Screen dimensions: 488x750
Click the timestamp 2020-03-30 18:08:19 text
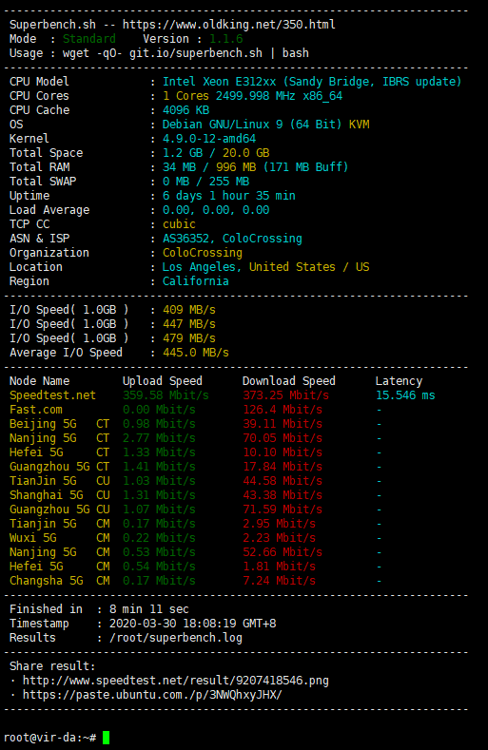click(192, 624)
